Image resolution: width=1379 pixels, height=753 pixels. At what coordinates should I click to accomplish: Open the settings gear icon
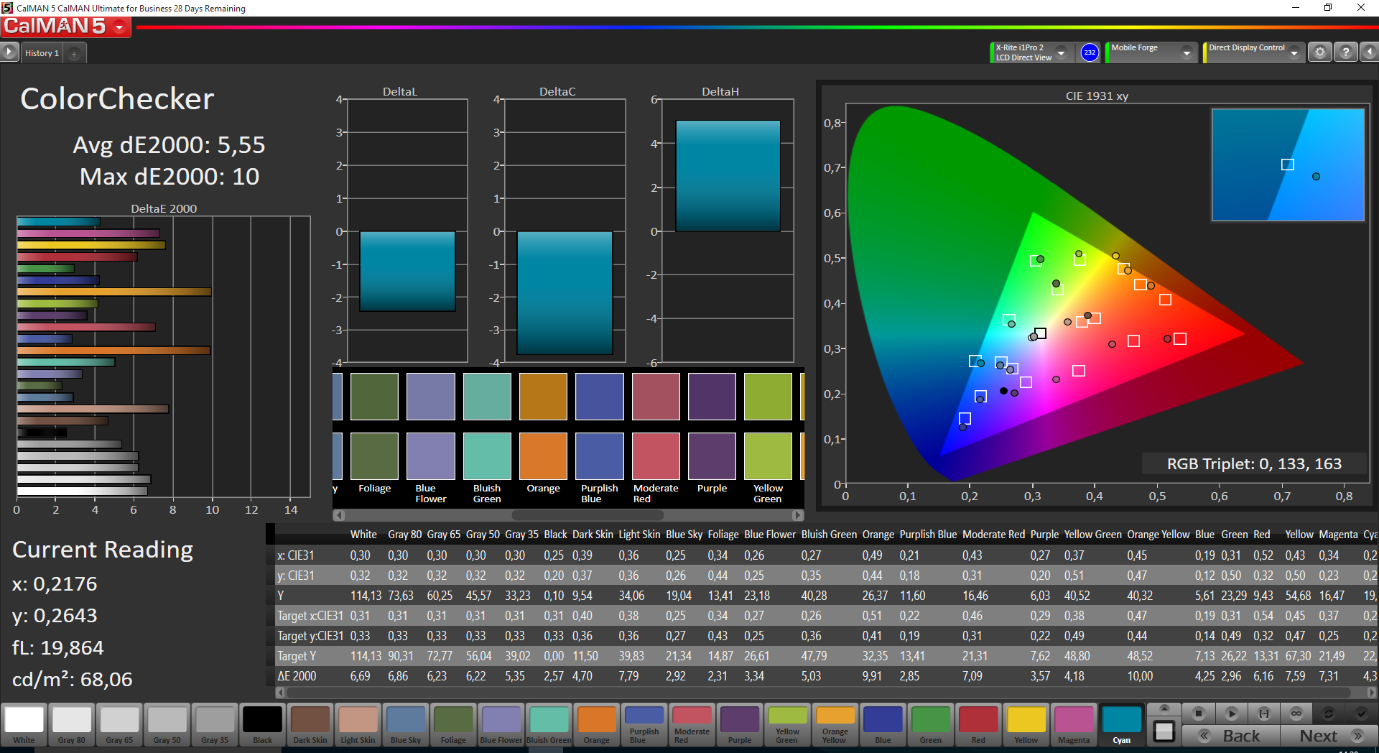point(1319,52)
